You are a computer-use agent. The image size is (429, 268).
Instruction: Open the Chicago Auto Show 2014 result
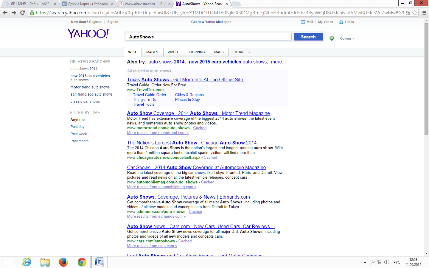192,143
